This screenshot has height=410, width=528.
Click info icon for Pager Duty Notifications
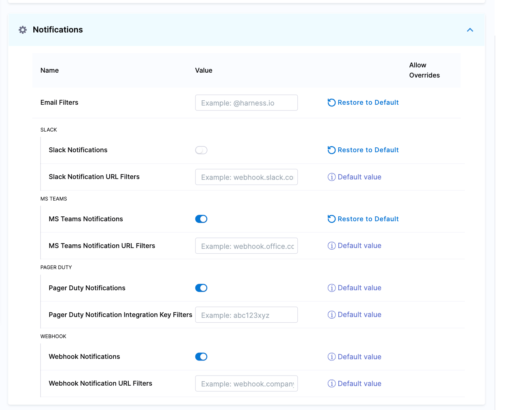(x=331, y=288)
